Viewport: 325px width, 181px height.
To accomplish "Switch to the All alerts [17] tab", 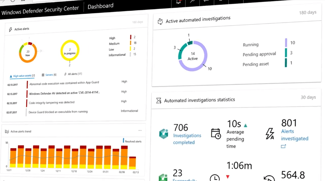I will [x=73, y=74].
